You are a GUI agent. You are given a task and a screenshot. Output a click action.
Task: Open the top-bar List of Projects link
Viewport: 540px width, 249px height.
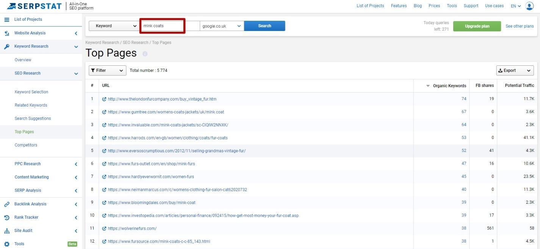coord(370,6)
